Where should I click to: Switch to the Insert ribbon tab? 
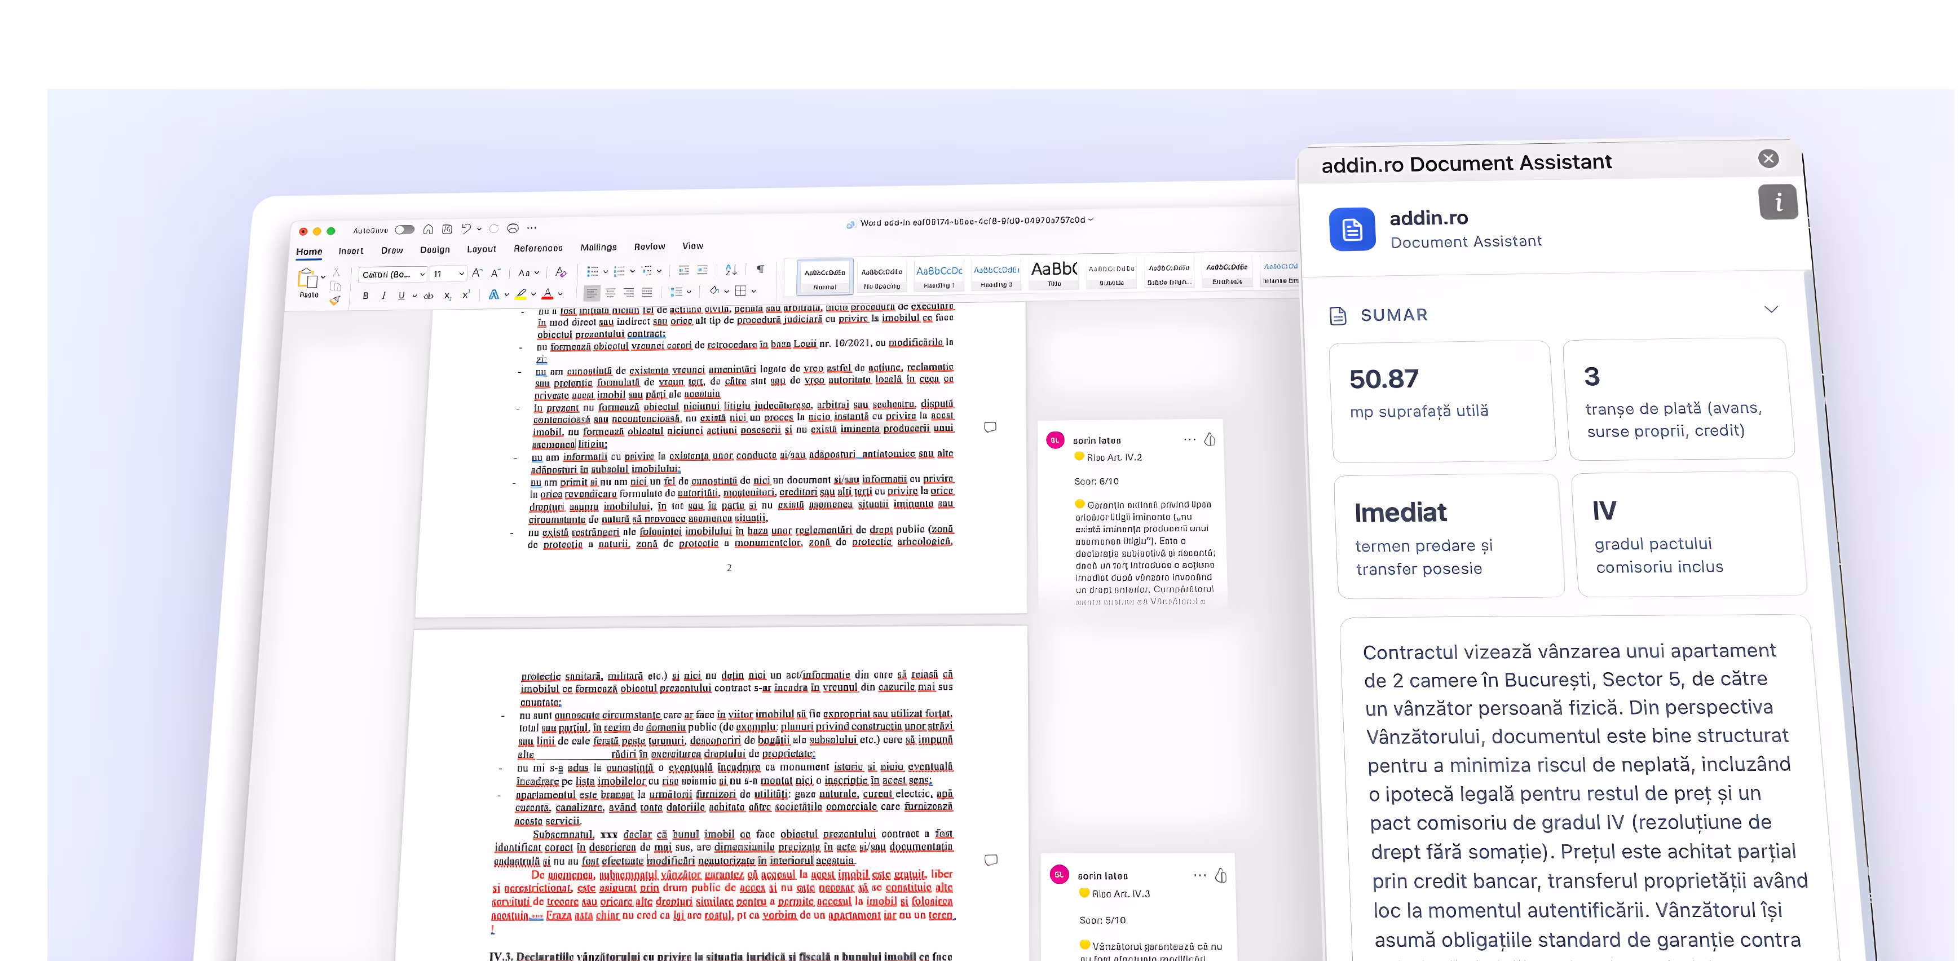[x=351, y=251]
